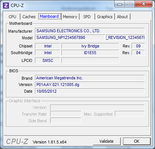Switch to the Graphics tab
155x149 pixels.
point(105,17)
